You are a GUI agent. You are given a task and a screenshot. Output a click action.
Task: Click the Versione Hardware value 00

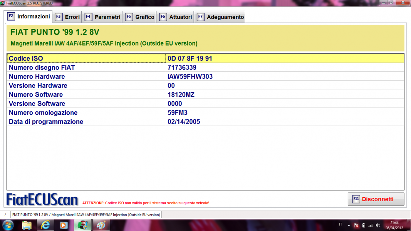coord(171,86)
